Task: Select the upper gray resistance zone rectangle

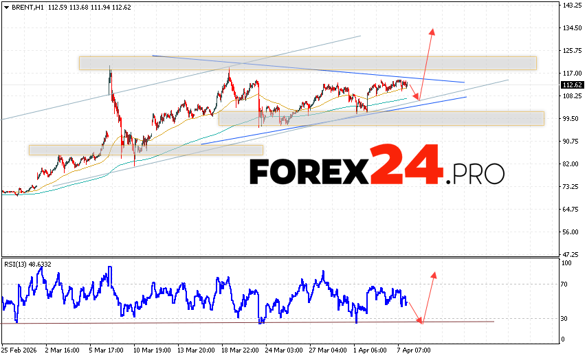Action: [x=307, y=63]
